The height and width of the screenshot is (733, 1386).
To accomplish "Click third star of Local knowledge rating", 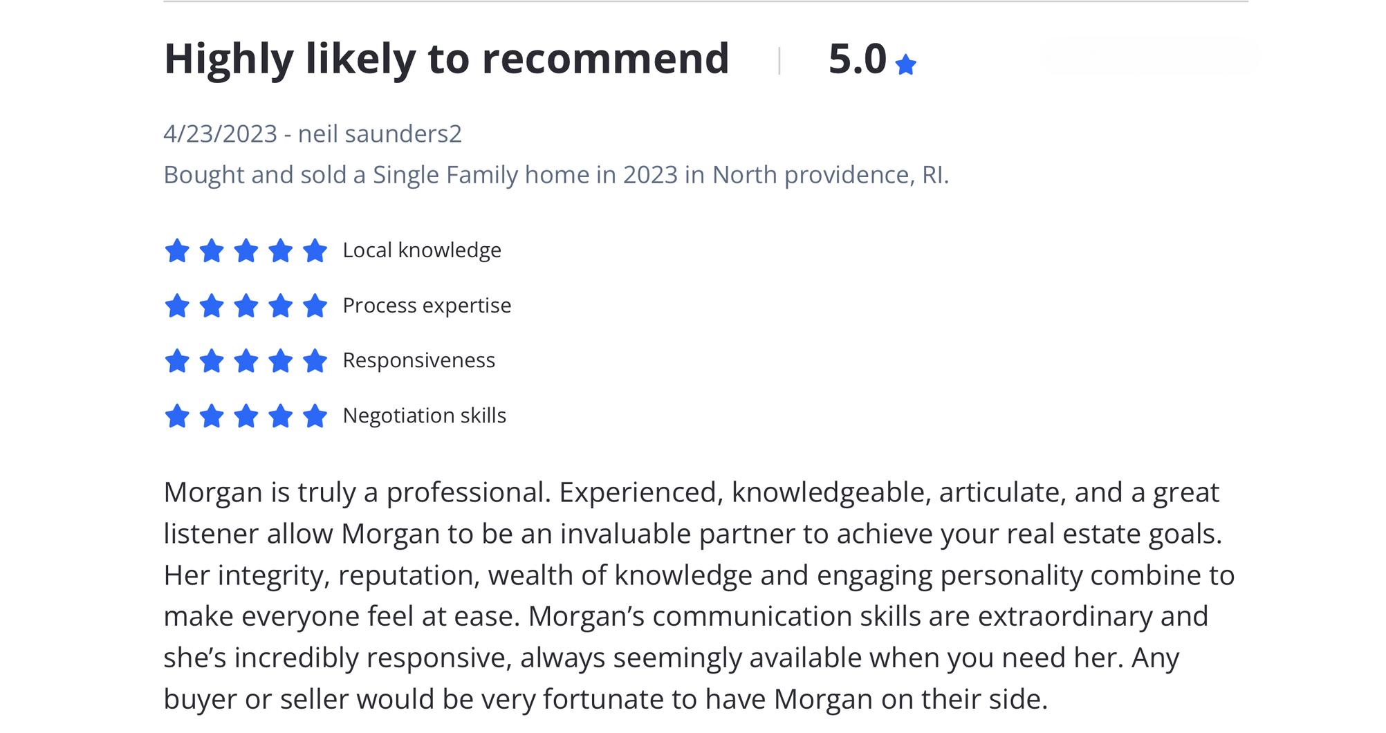I will click(x=246, y=250).
